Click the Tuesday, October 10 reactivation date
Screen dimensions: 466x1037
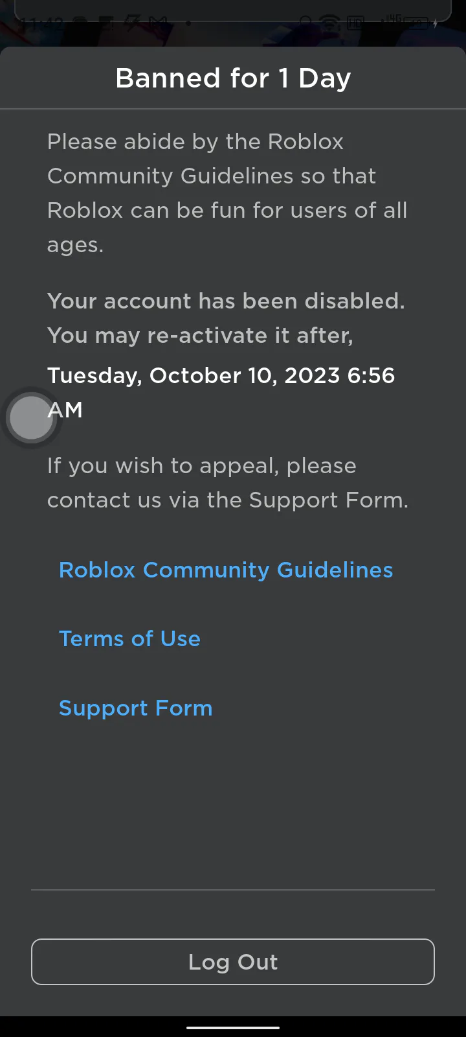(221, 376)
